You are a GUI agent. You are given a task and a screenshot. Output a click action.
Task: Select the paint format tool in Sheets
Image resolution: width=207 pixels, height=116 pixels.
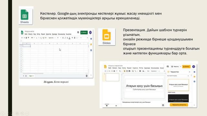[x=28, y=38]
